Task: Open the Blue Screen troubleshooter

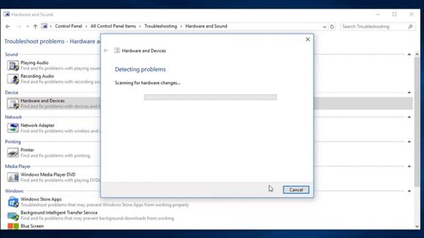Action: point(32,226)
